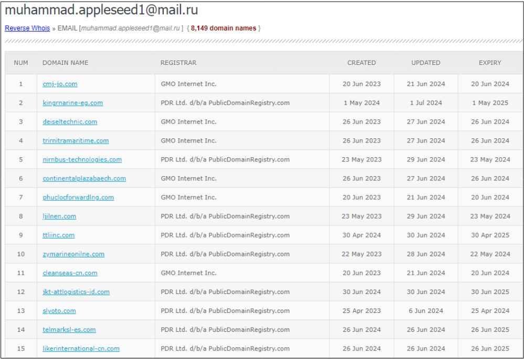Click row number 13
The image size is (524, 359).
(x=21, y=311)
